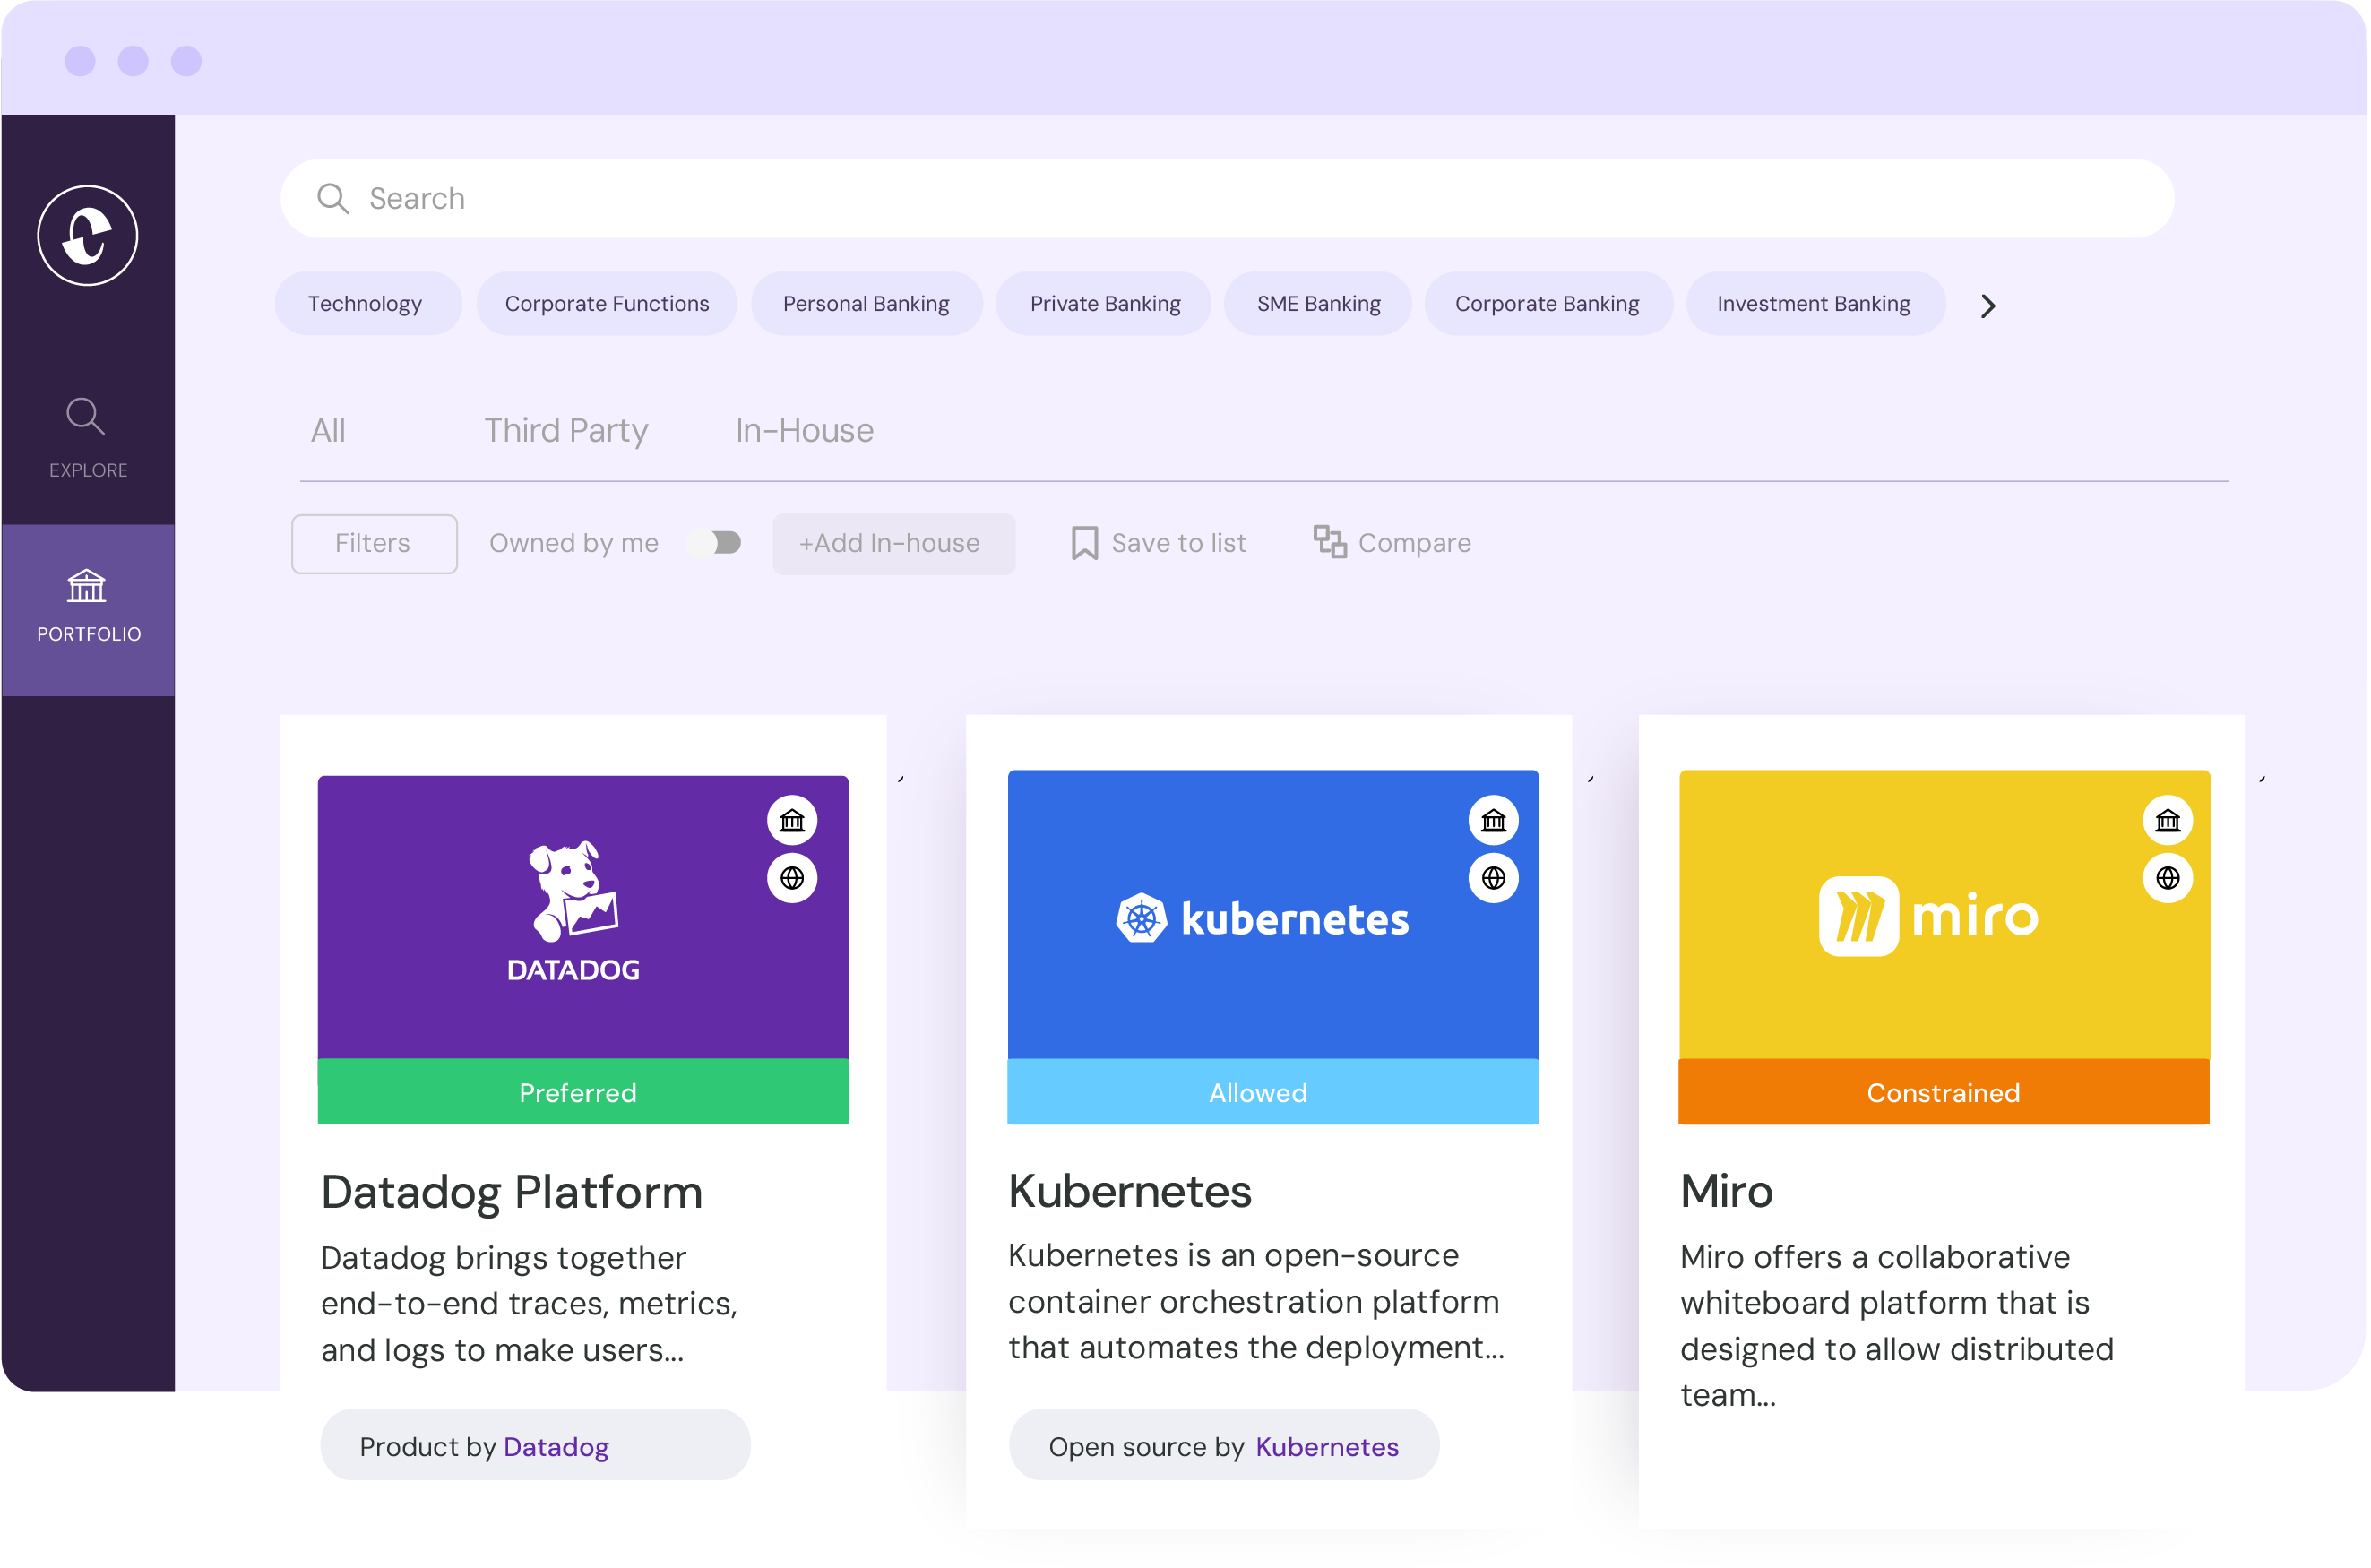This screenshot has width=2371, height=1568.
Task: Click the orange Constrained status bar
Action: 1945,1092
